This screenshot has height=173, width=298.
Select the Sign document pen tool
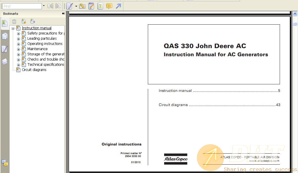point(70,6)
